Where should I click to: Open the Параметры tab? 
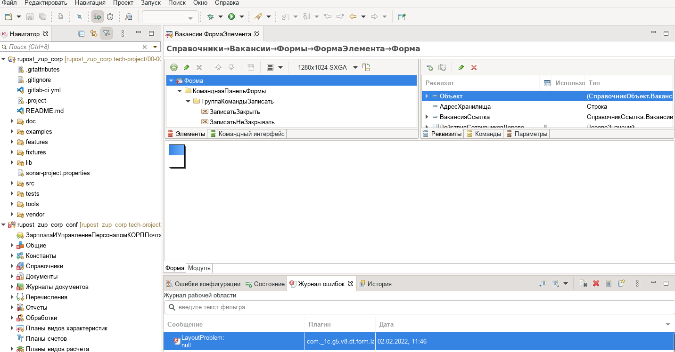[527, 134]
